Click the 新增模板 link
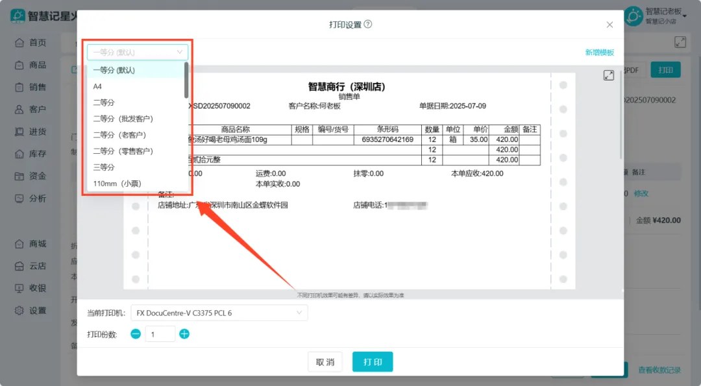Image resolution: width=701 pixels, height=386 pixels. (600, 53)
